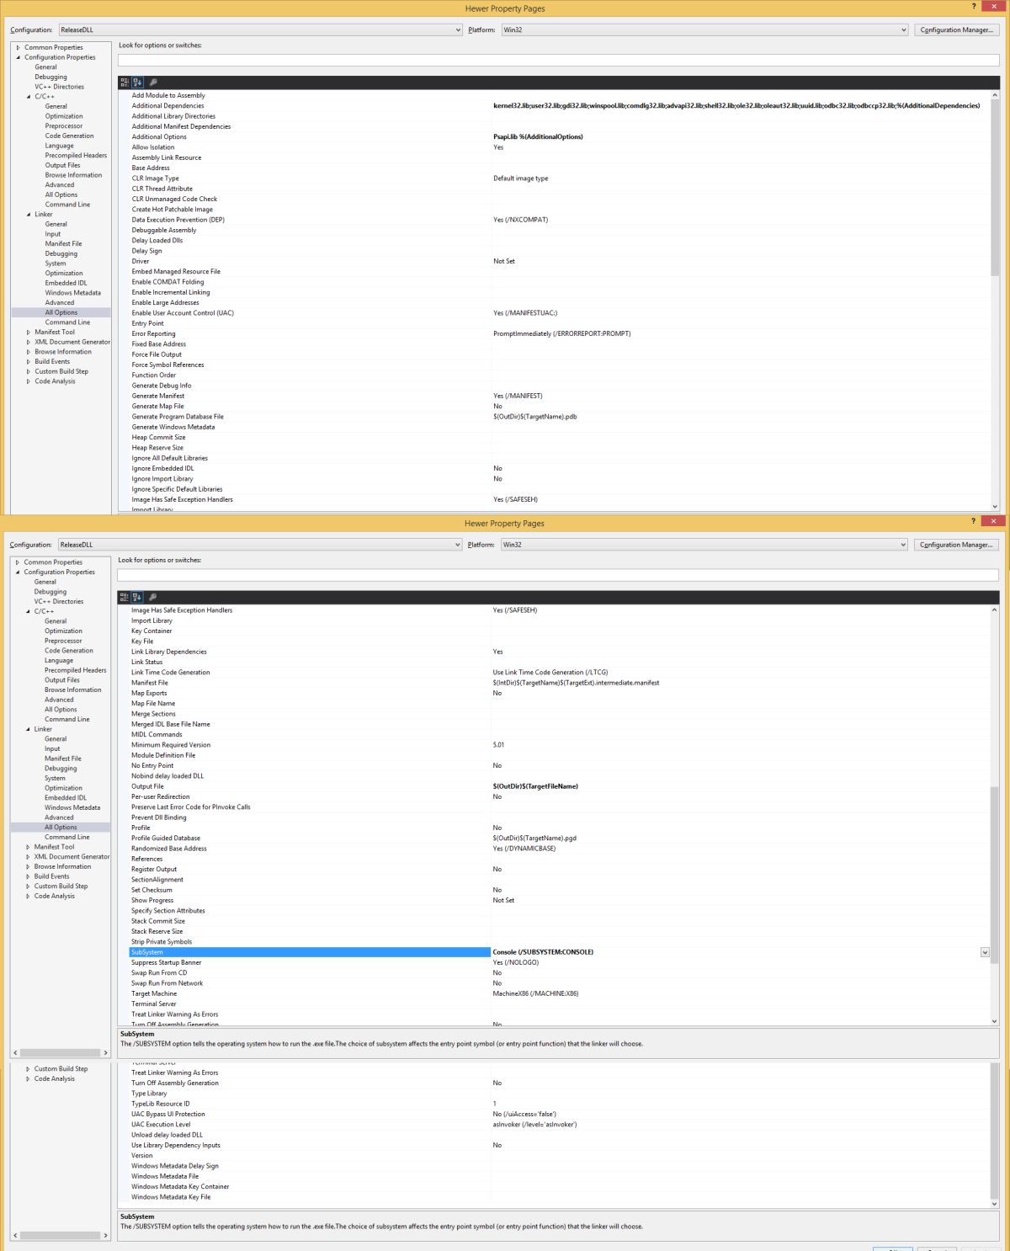Click Generate Manifest property row
Viewport: 1010px width, 1251px height.
point(559,396)
